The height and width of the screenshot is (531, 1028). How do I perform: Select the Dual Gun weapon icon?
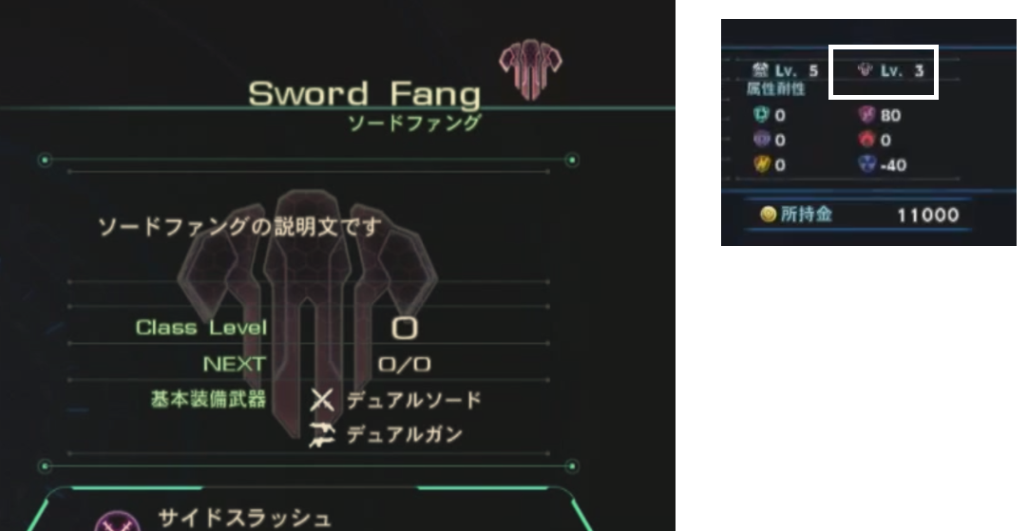point(322,435)
